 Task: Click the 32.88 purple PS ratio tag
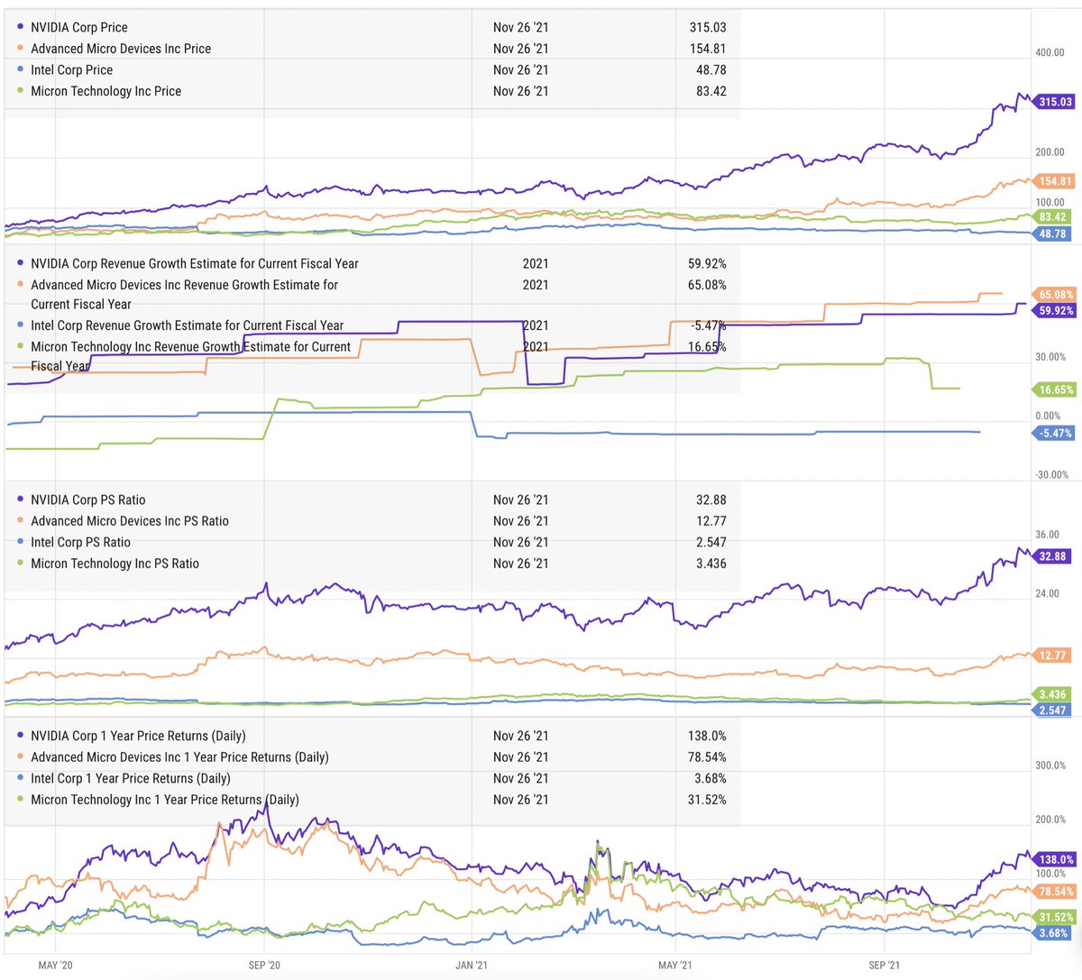pyautogui.click(x=1050, y=556)
